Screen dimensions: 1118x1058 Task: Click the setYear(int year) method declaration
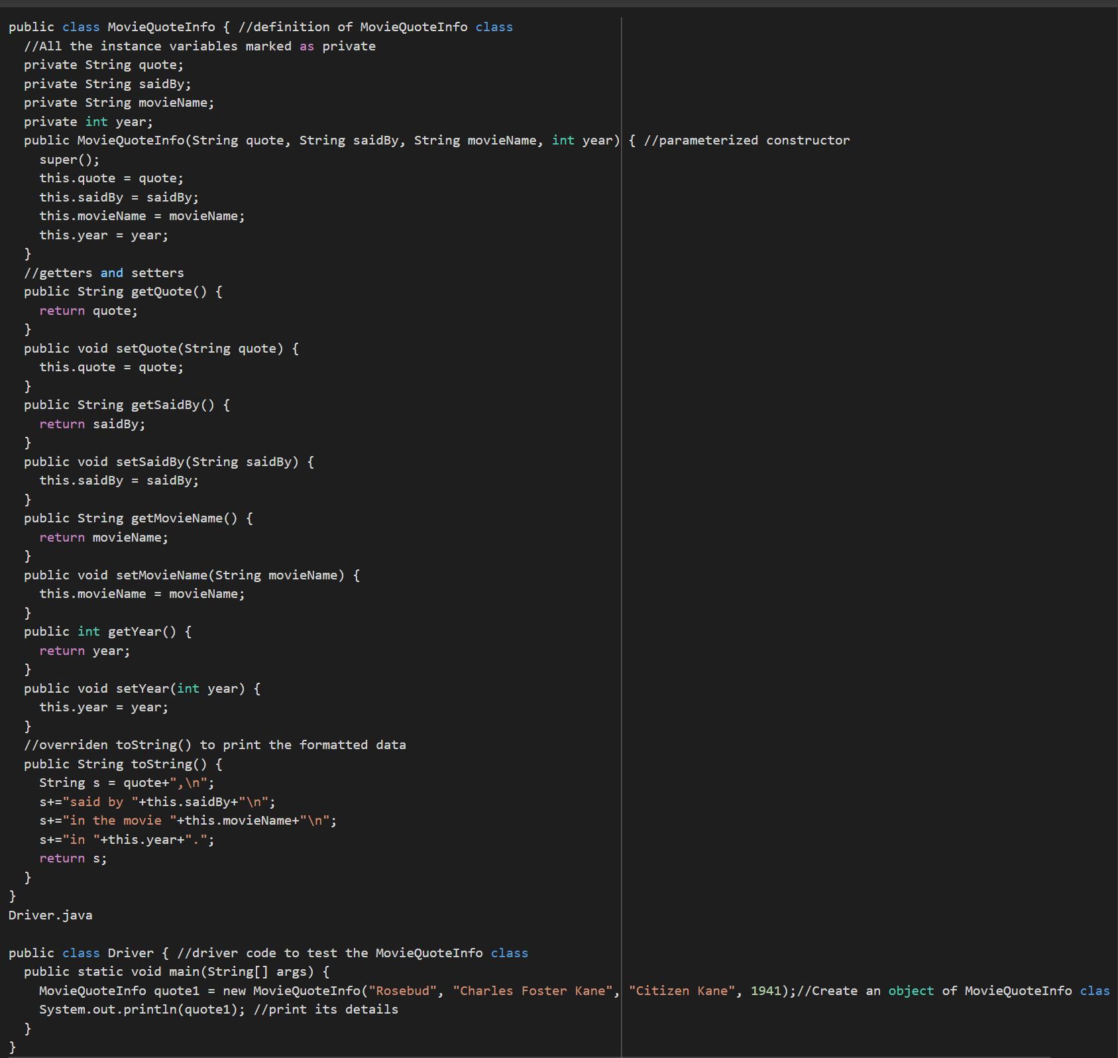[x=142, y=689]
